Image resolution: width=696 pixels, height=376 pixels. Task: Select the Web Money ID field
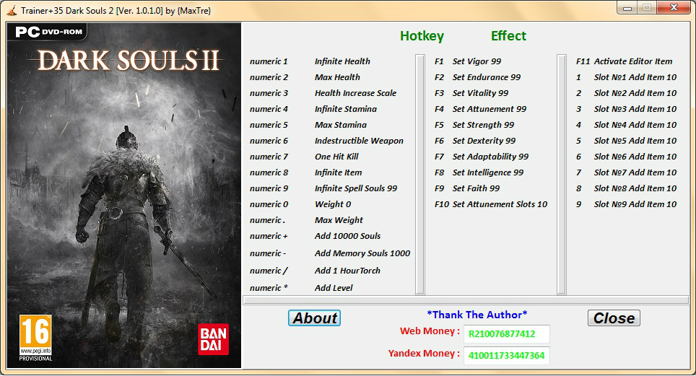(x=506, y=334)
